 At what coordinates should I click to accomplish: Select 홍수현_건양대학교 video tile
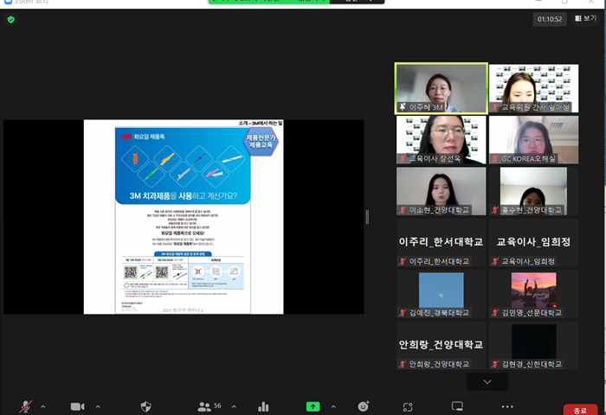tap(534, 191)
